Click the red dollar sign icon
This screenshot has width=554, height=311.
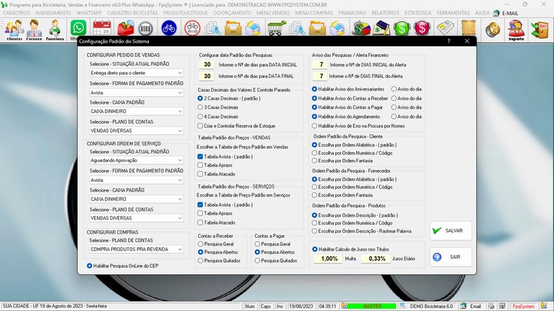point(422,28)
